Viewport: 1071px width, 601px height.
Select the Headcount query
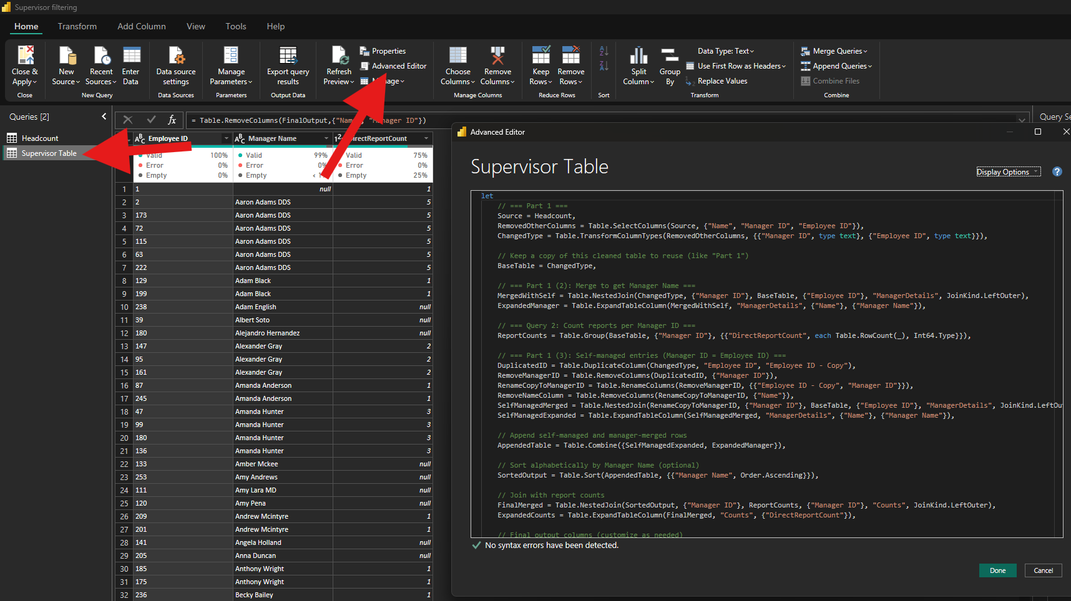39,137
